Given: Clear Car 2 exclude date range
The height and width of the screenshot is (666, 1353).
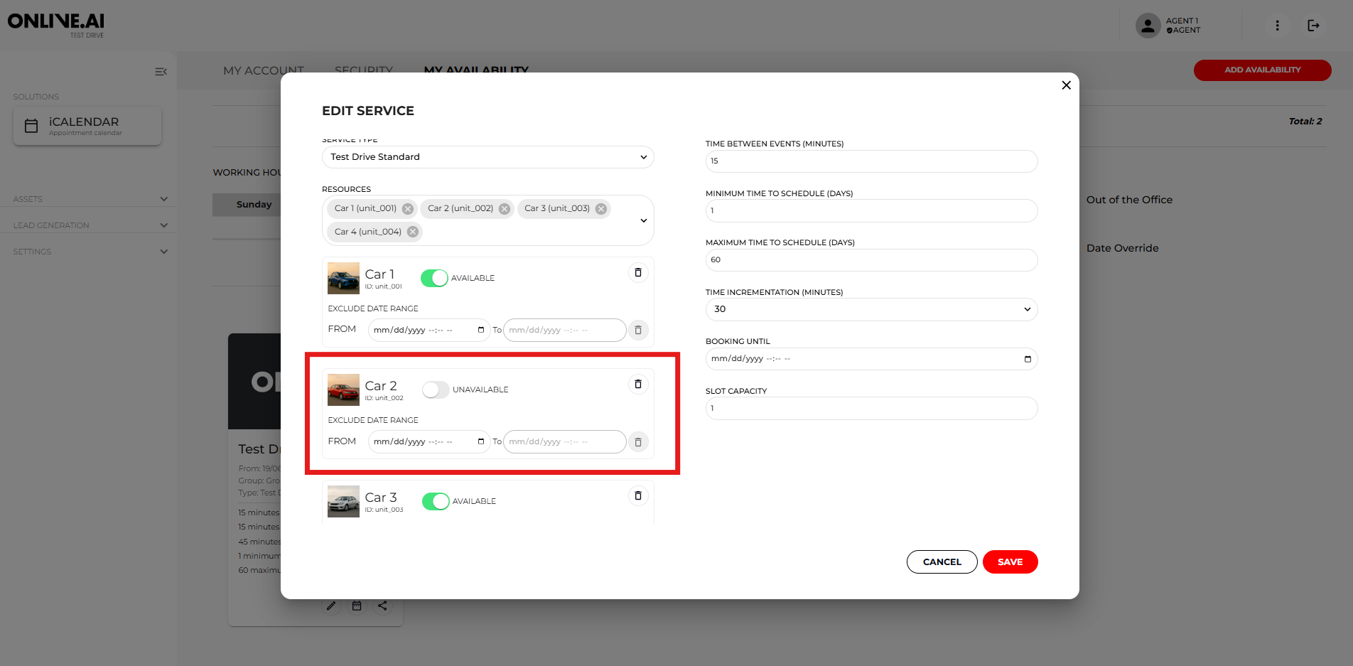Looking at the screenshot, I should pyautogui.click(x=637, y=442).
